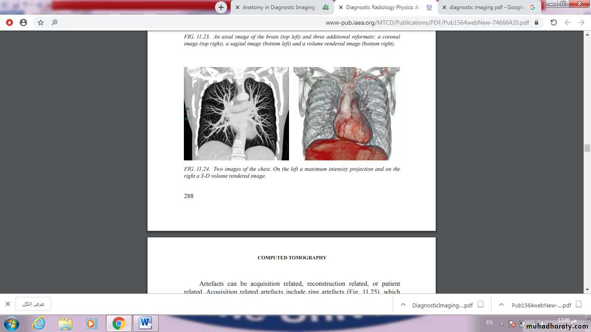Expand options chevron for DiagnosticImaging pdf download
591x332 pixels.
(x=403, y=305)
